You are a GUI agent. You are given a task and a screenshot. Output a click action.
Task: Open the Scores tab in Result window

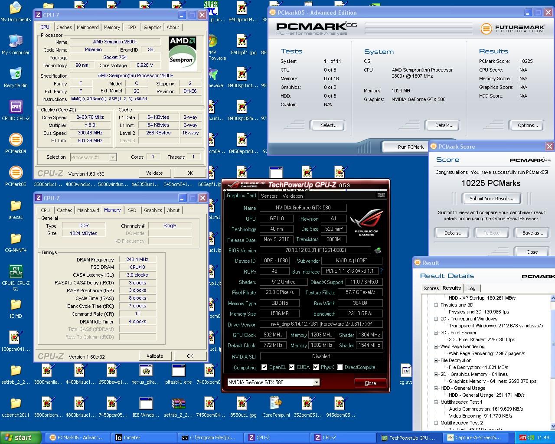(x=431, y=288)
